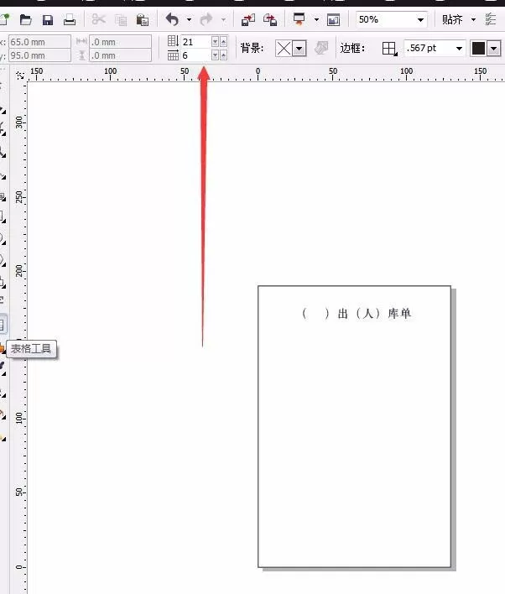Click the Print icon
This screenshot has width=505, height=594.
pyautogui.click(x=70, y=19)
